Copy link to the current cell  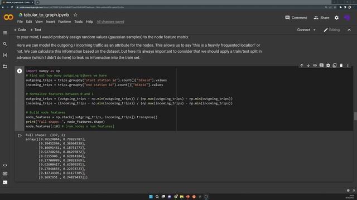point(315,66)
